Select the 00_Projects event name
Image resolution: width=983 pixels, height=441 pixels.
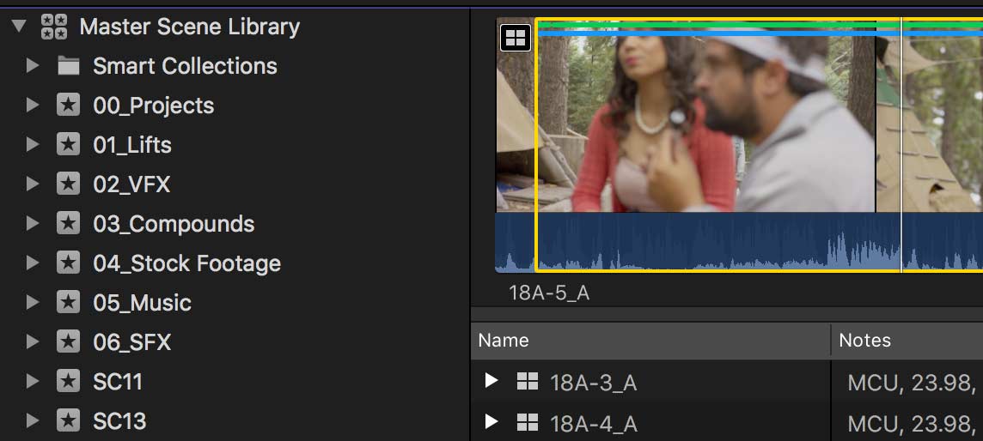154,106
